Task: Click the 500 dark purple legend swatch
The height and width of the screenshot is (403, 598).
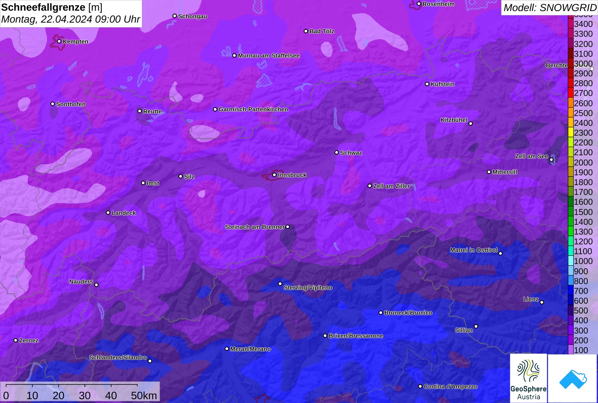Action: [x=571, y=310]
